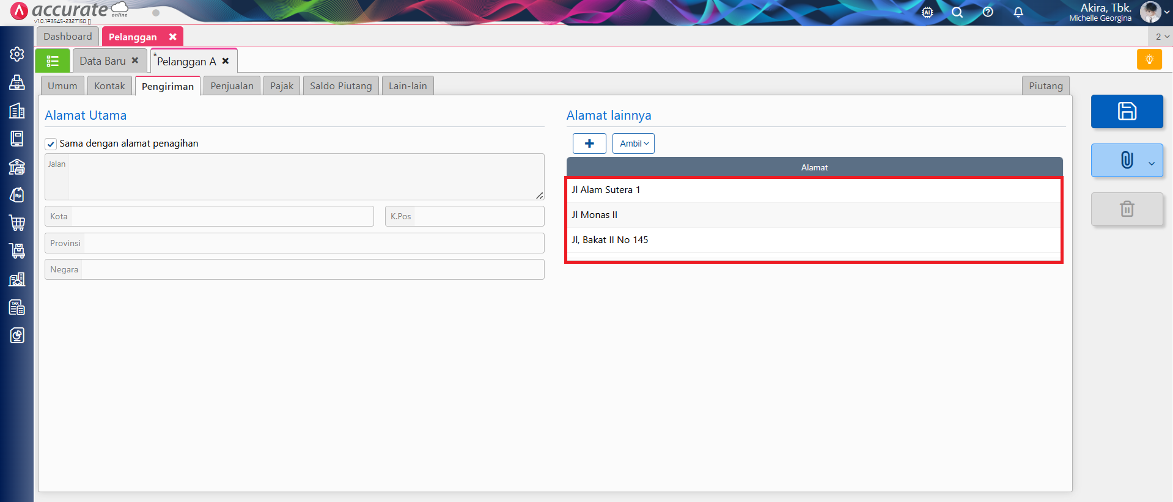Switch to the Penjualan tab
This screenshot has width=1173, height=502.
pyautogui.click(x=232, y=86)
